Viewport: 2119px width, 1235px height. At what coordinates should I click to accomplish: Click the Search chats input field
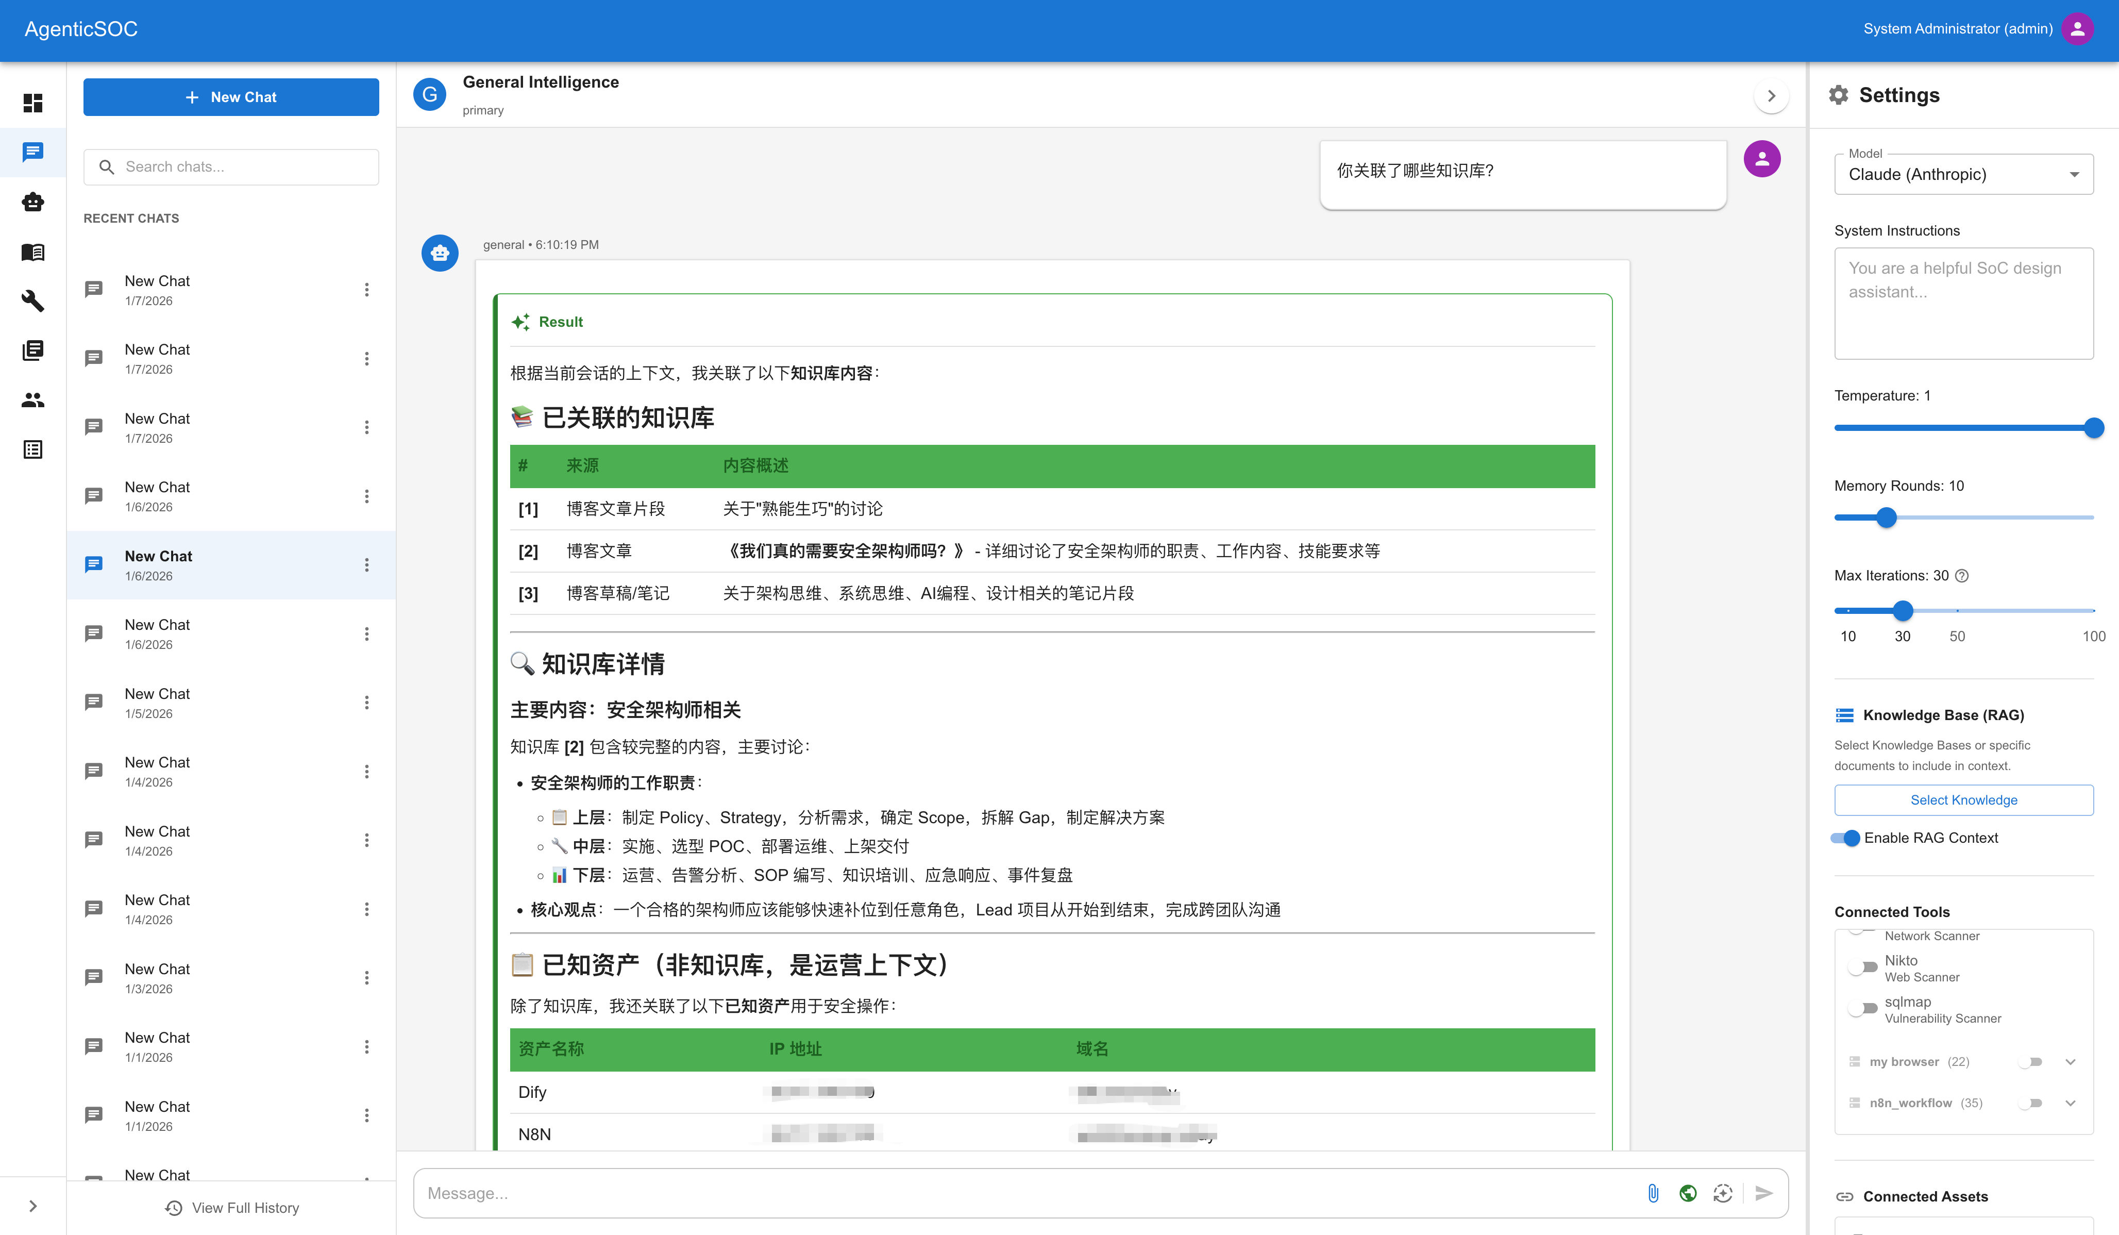click(x=244, y=166)
